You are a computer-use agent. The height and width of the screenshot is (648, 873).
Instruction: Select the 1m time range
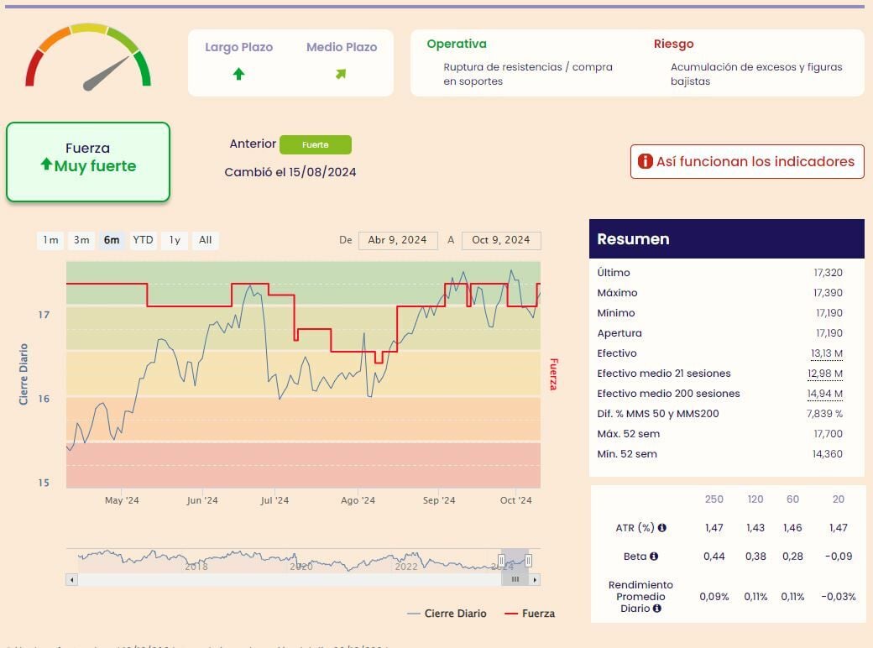[50, 241]
